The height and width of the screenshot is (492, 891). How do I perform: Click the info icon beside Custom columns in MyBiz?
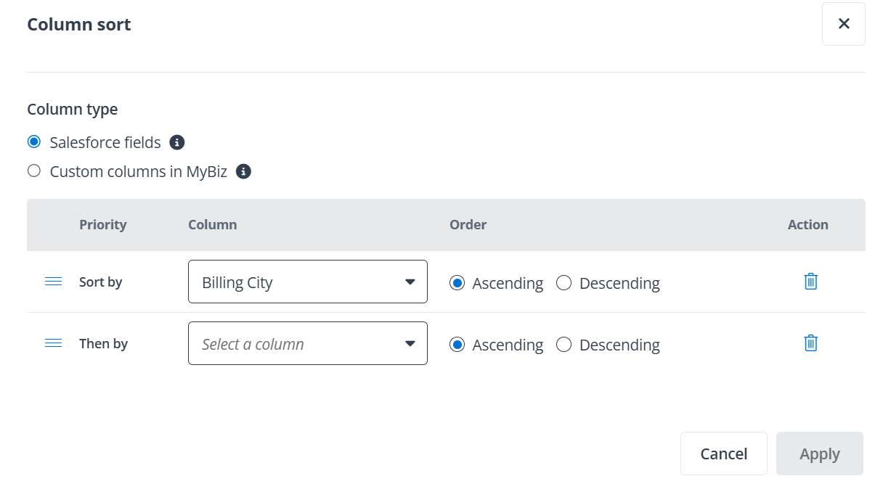point(244,171)
